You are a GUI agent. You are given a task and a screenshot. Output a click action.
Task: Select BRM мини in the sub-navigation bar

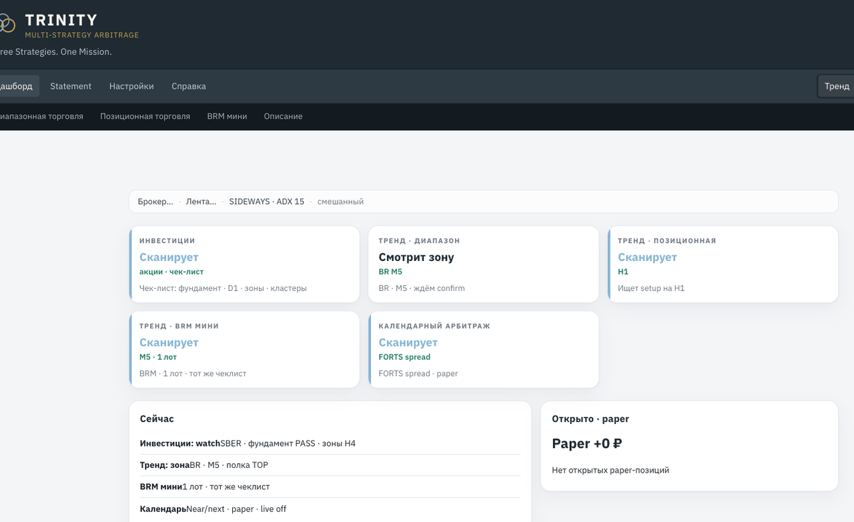tap(227, 116)
